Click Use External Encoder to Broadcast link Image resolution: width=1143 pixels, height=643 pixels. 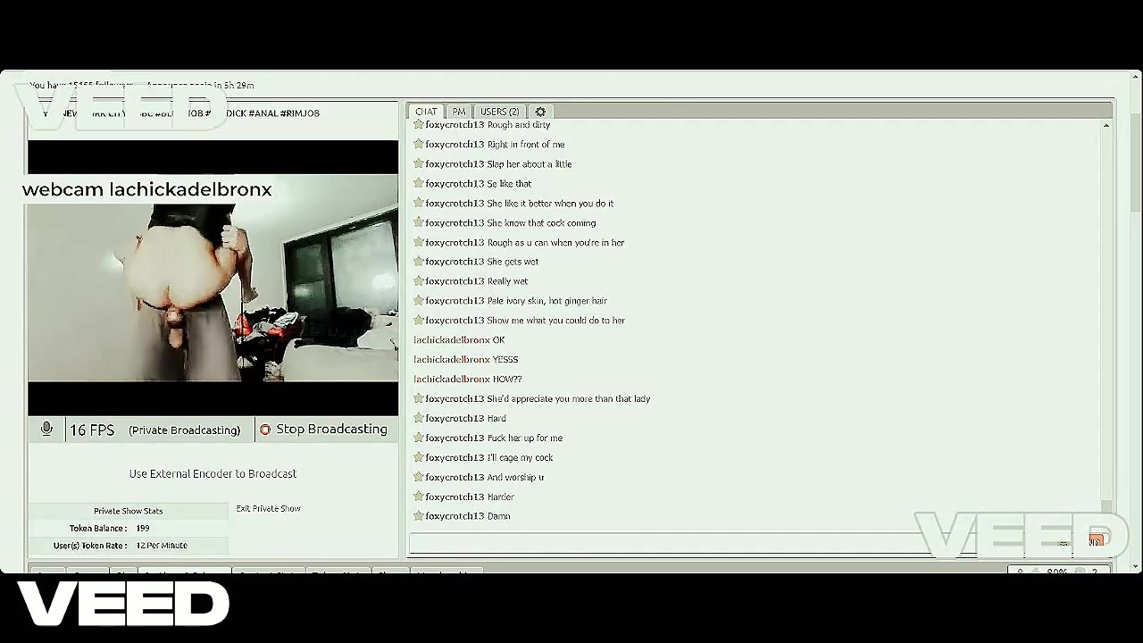pyautogui.click(x=213, y=473)
